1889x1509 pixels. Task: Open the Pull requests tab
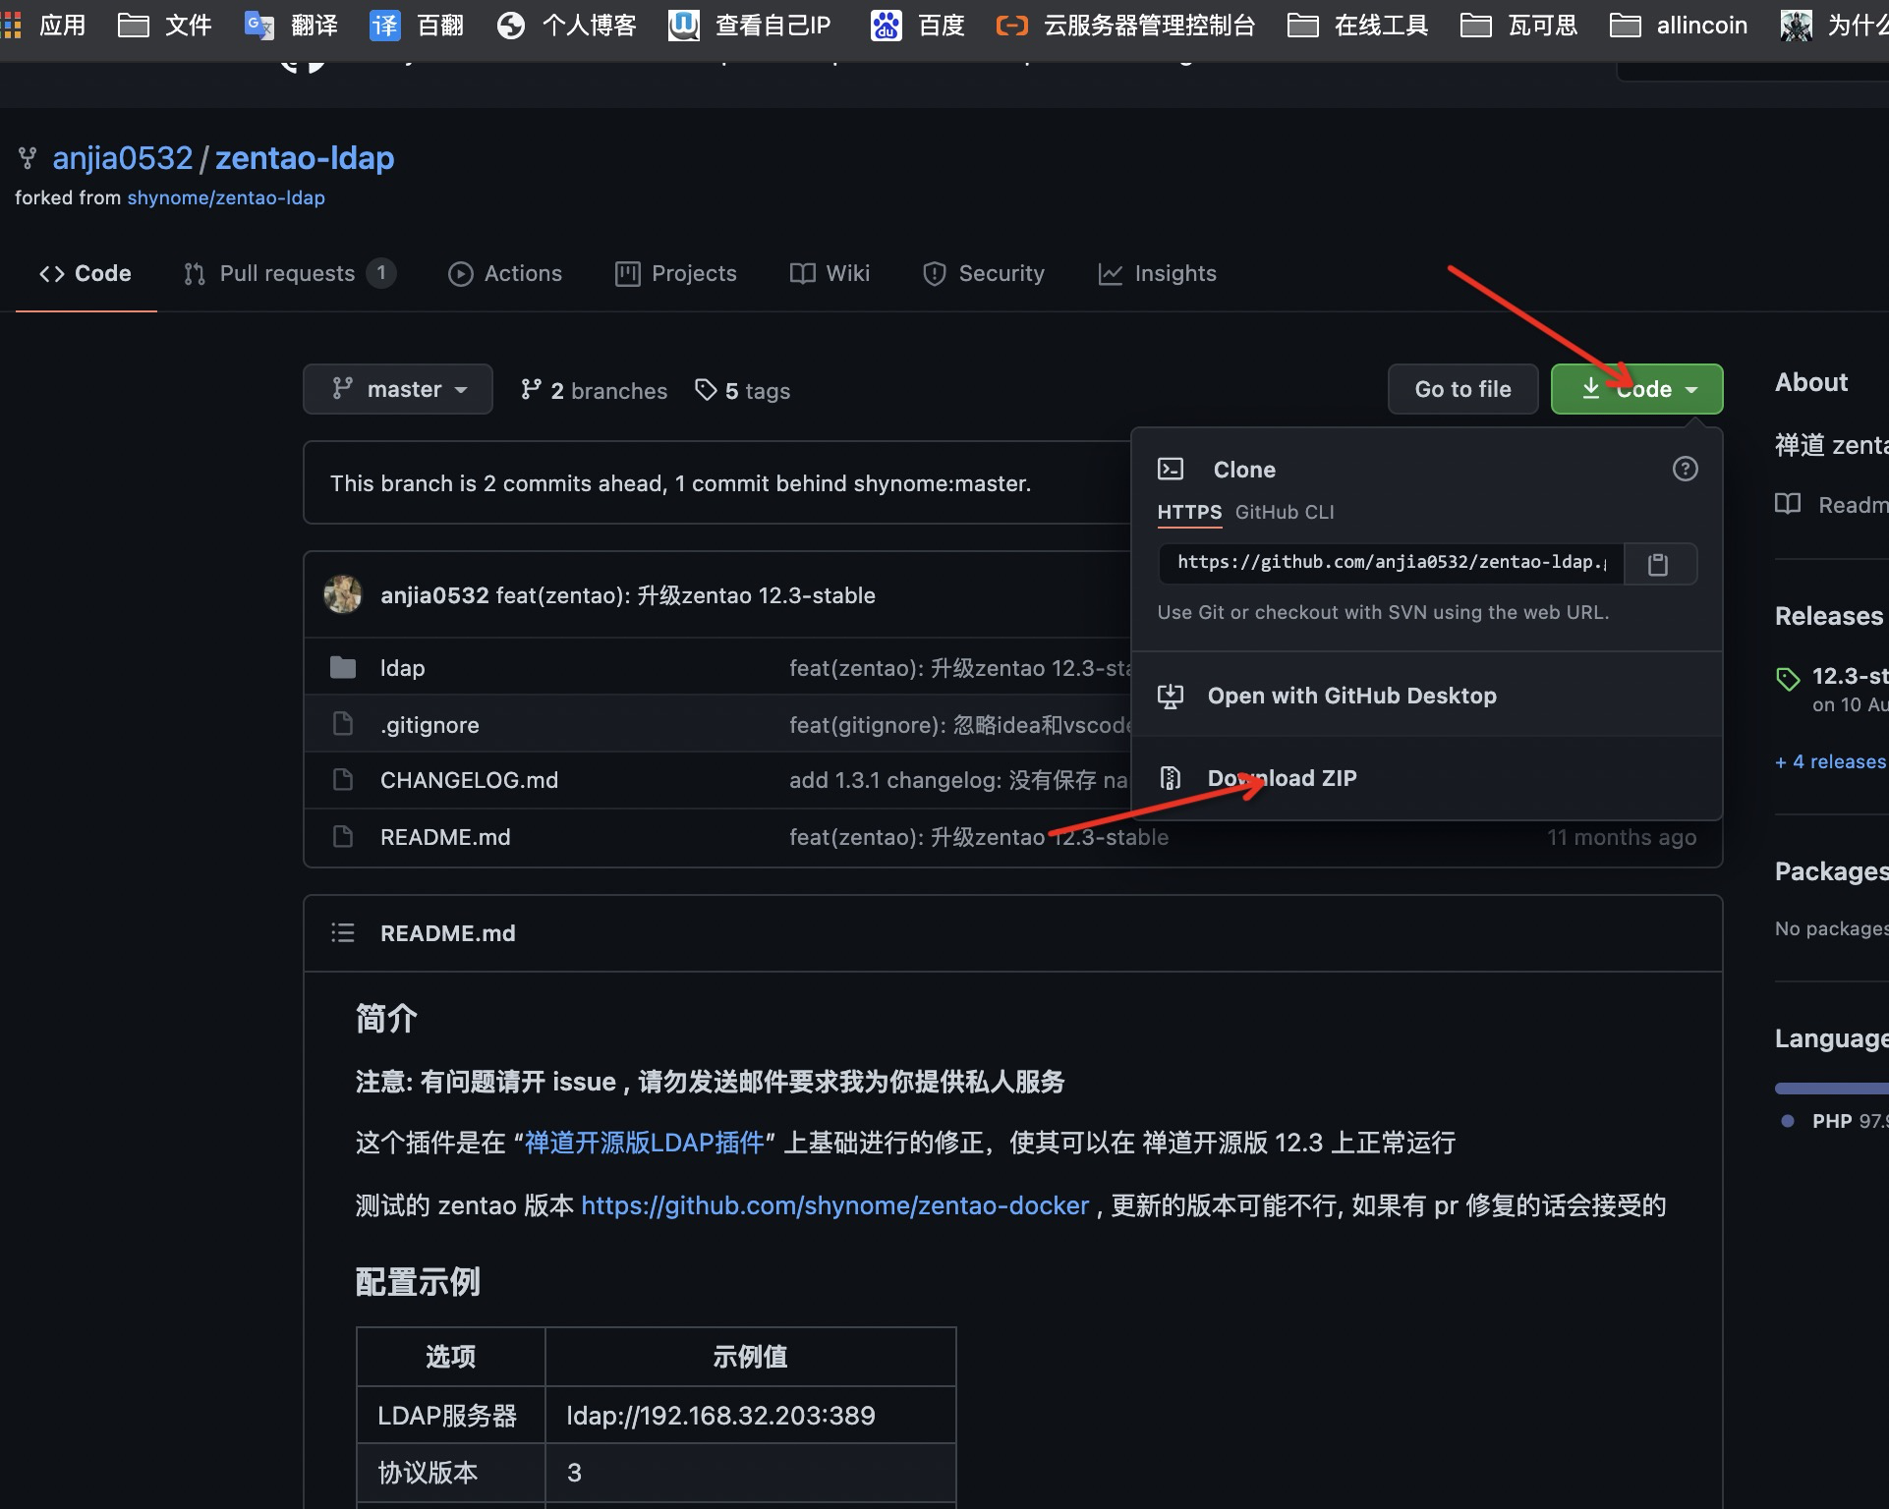click(x=290, y=273)
